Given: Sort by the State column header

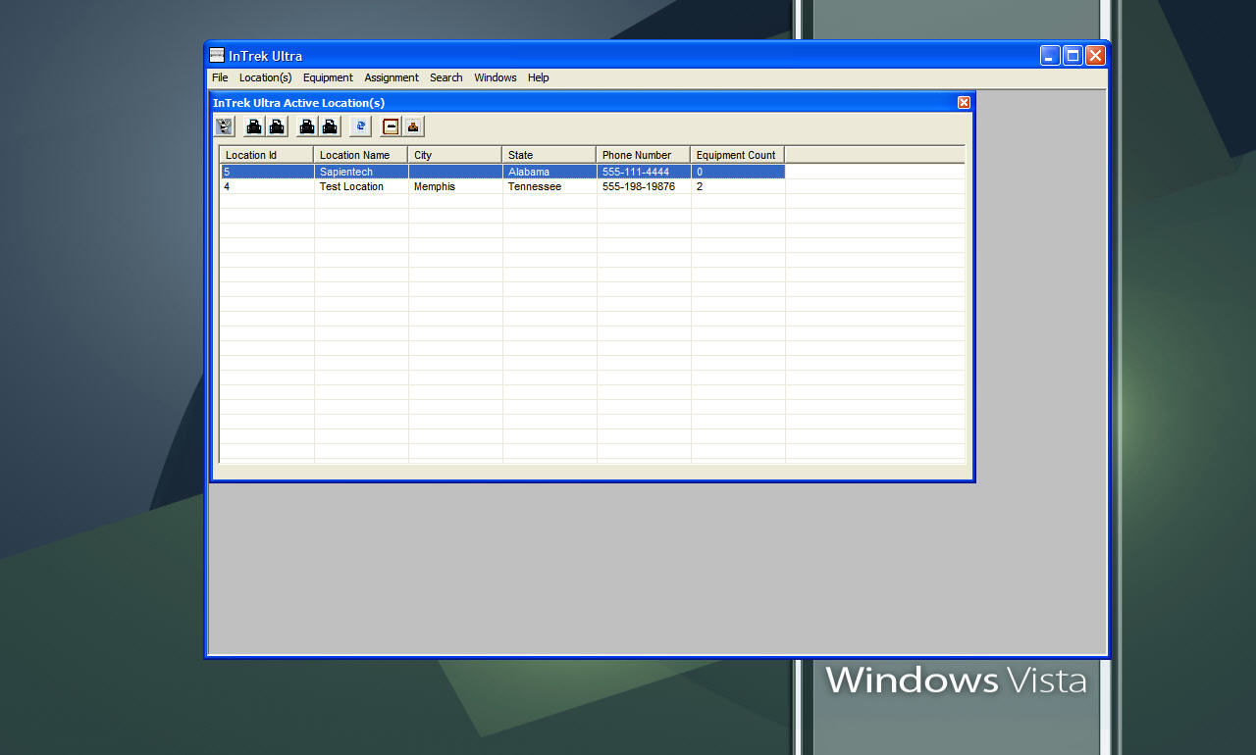Looking at the screenshot, I should (549, 155).
